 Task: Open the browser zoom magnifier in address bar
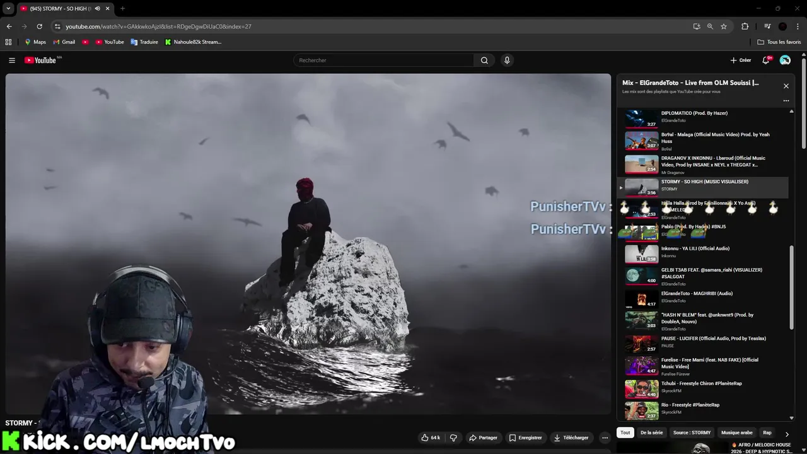coord(710,26)
